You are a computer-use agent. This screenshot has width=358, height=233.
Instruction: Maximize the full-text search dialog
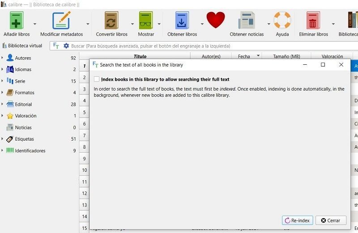(x=323, y=65)
